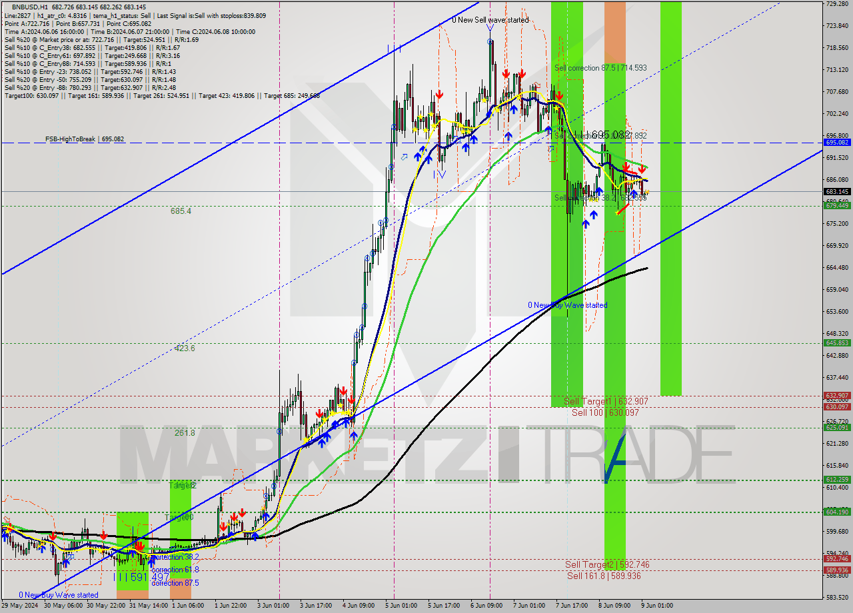Click the green 612.259 price tag
This screenshot has height=613, width=853.
click(x=837, y=479)
